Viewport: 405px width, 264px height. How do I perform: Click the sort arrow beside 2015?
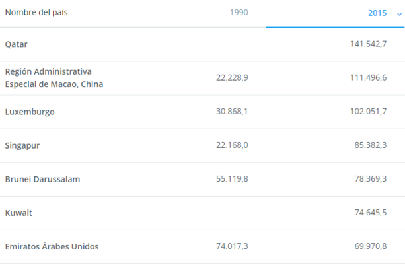point(399,13)
